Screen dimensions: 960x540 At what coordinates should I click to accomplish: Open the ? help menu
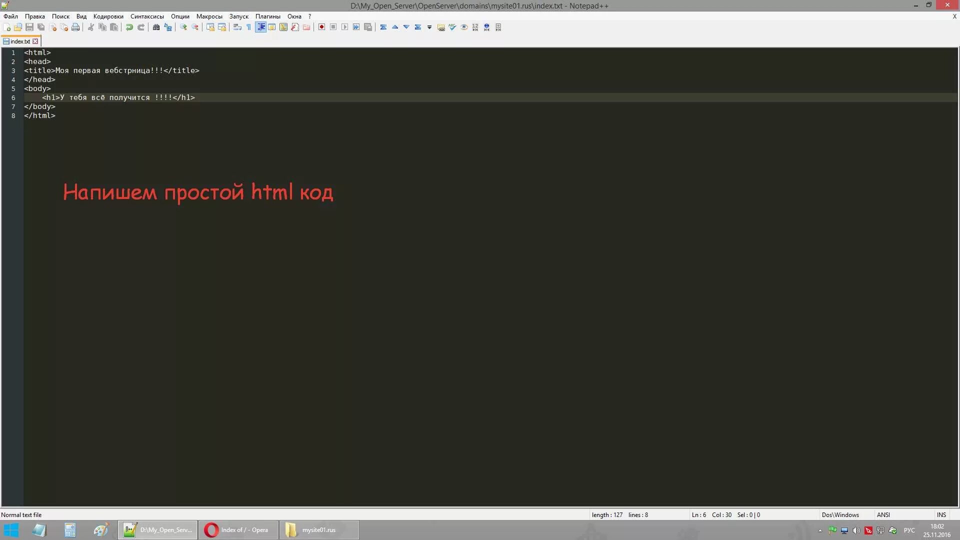[x=309, y=16]
